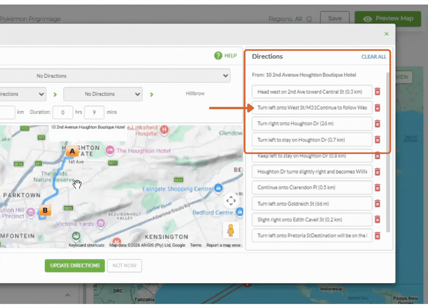Click the Regions info icon
Image resolution: width=428 pixels, height=308 pixels.
[x=309, y=19]
